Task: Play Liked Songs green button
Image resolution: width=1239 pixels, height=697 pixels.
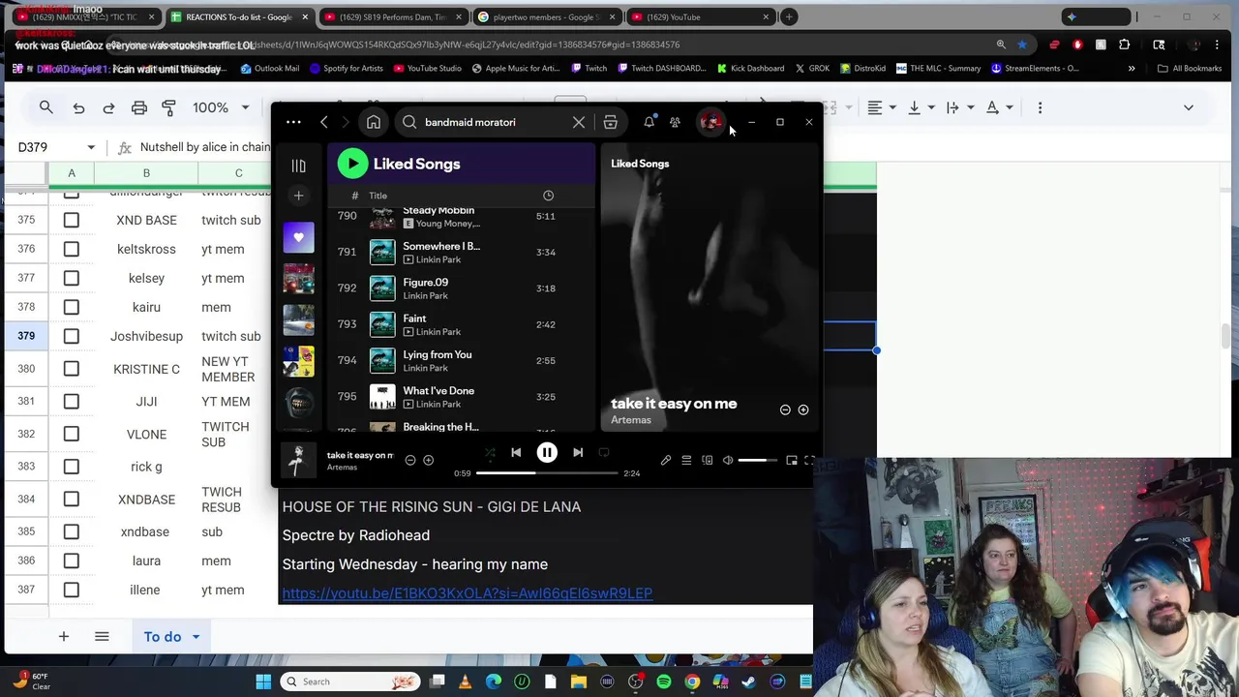Action: click(x=352, y=164)
